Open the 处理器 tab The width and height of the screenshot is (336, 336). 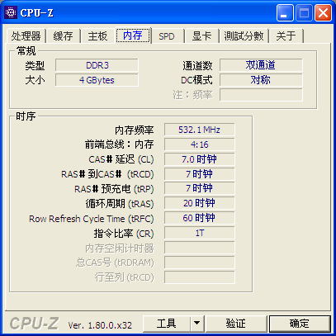tap(26, 35)
